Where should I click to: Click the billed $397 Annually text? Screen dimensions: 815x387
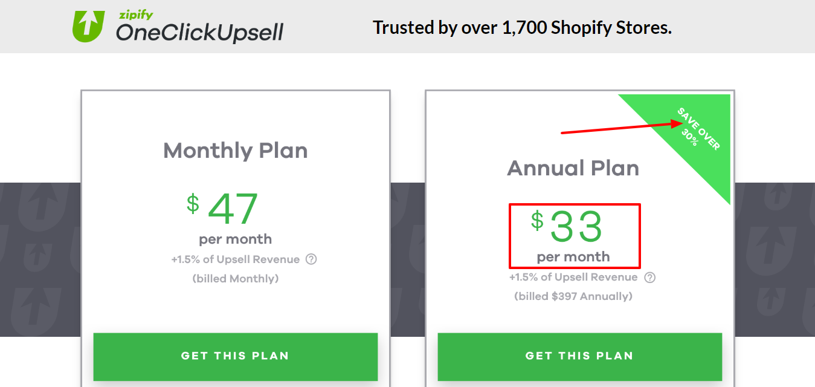coord(573,296)
